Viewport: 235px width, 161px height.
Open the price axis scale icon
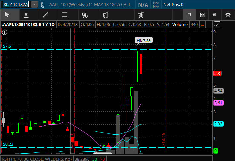tap(217, 24)
